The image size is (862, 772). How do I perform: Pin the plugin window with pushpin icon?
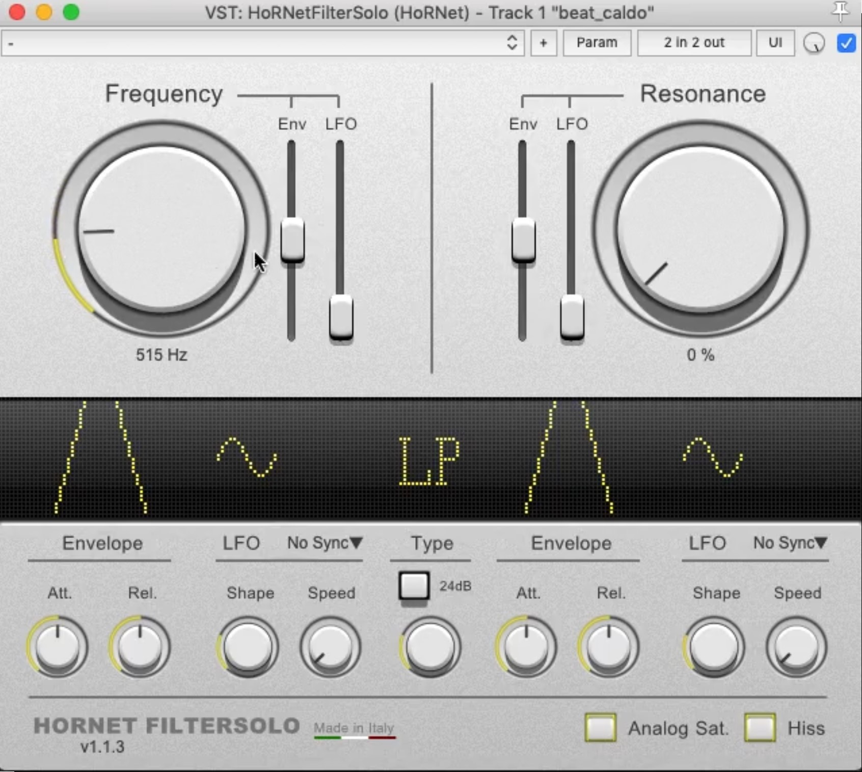tap(840, 12)
